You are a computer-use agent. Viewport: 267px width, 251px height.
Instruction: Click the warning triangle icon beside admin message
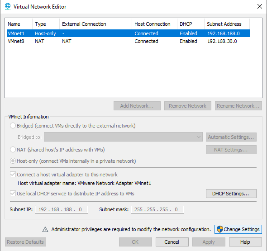pyautogui.click(x=45, y=229)
